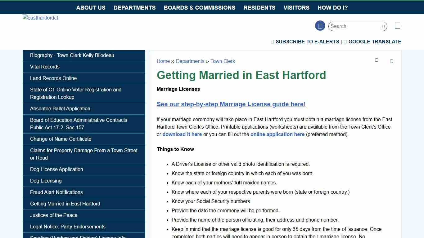This screenshot has width=424, height=238.
Task: Open the BOARDS & COMMISSIONS menu
Action: (200, 7)
